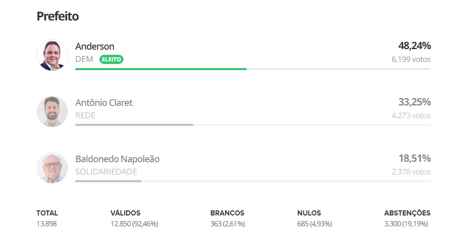Click Antônio Claret's candidate photo
The width and height of the screenshot is (472, 238).
pos(52,112)
